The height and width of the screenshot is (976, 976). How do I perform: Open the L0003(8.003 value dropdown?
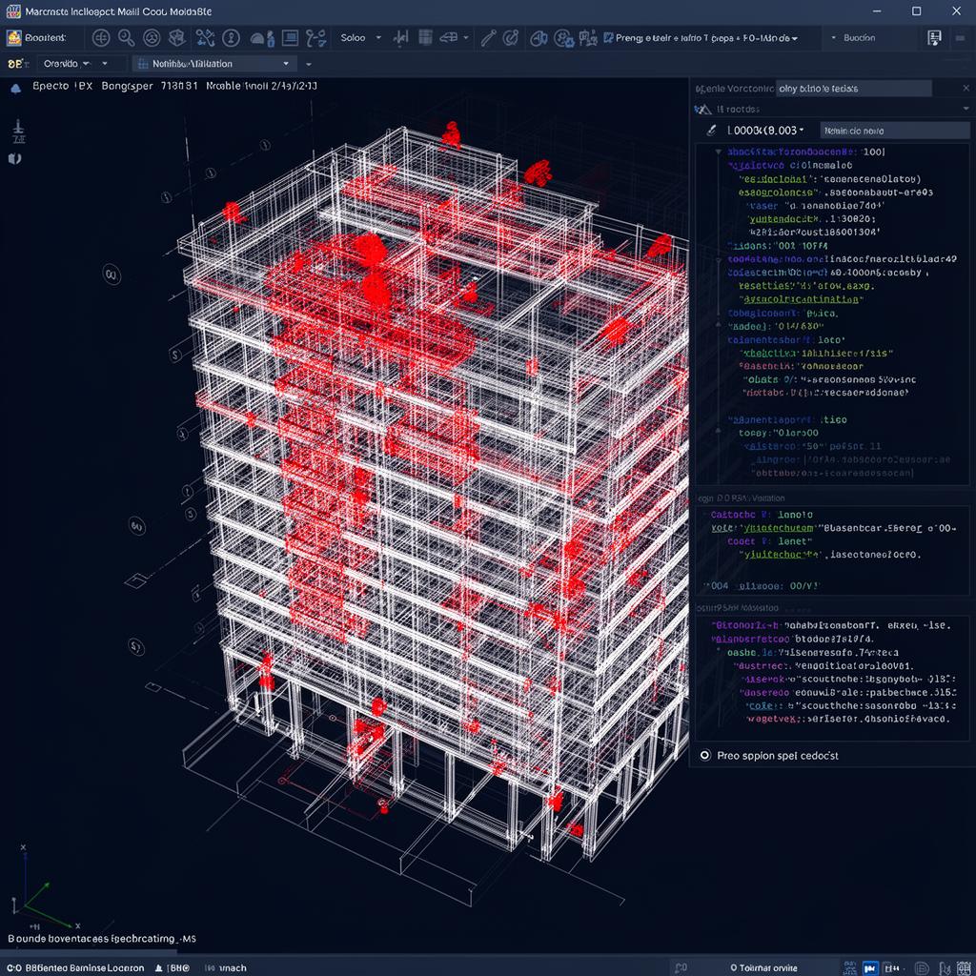click(765, 130)
